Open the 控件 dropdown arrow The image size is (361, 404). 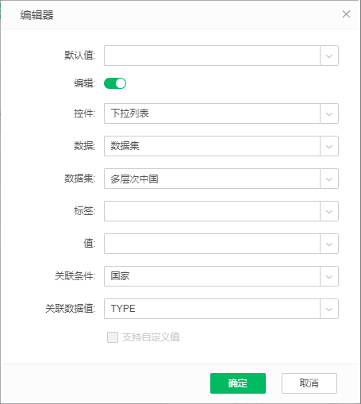[329, 114]
